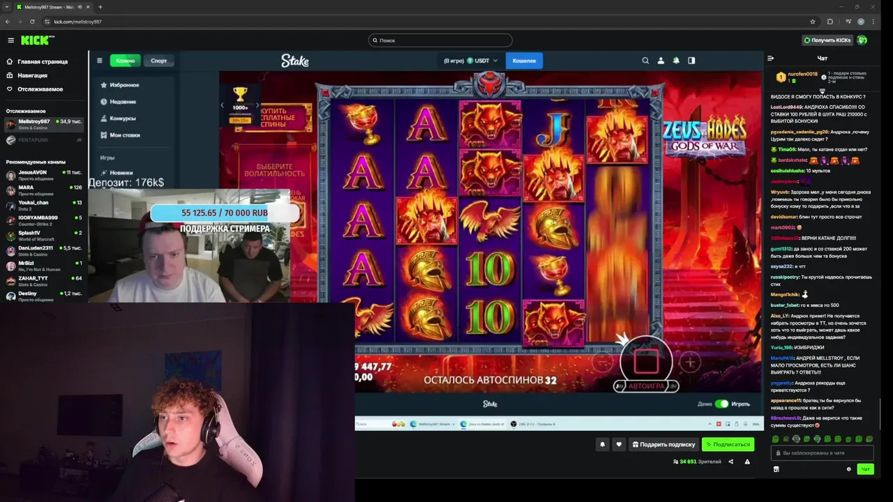The image size is (893, 502).
Task: Open the profile avatar menu
Action: coord(862,40)
